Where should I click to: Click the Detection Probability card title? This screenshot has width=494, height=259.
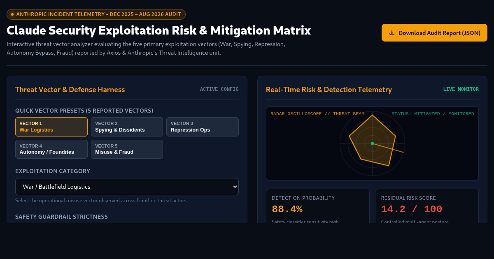click(303, 198)
